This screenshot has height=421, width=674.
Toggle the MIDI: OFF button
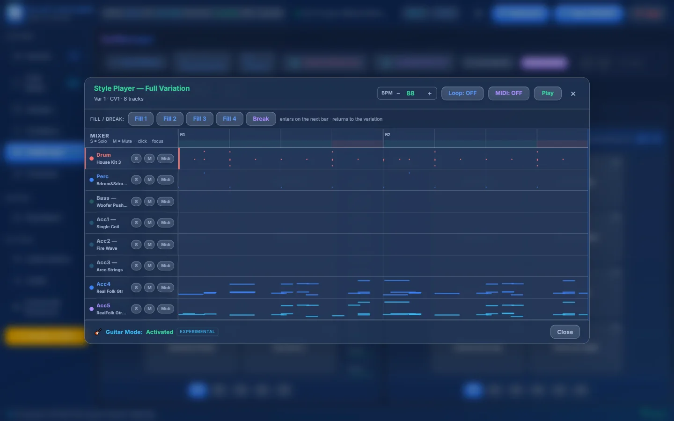[x=509, y=93]
